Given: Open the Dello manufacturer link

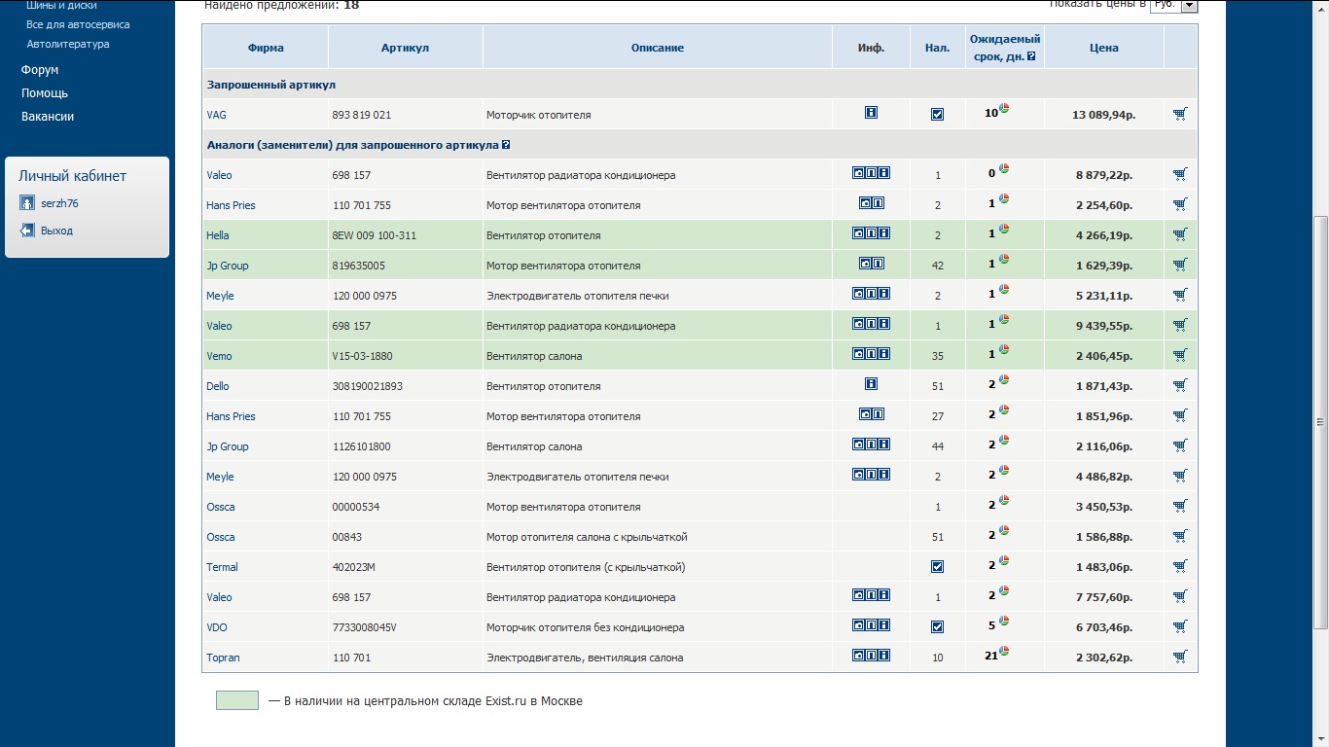Looking at the screenshot, I should (x=218, y=386).
